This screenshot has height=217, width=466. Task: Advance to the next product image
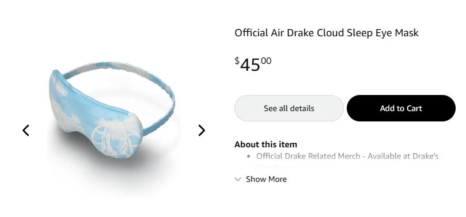202,130
